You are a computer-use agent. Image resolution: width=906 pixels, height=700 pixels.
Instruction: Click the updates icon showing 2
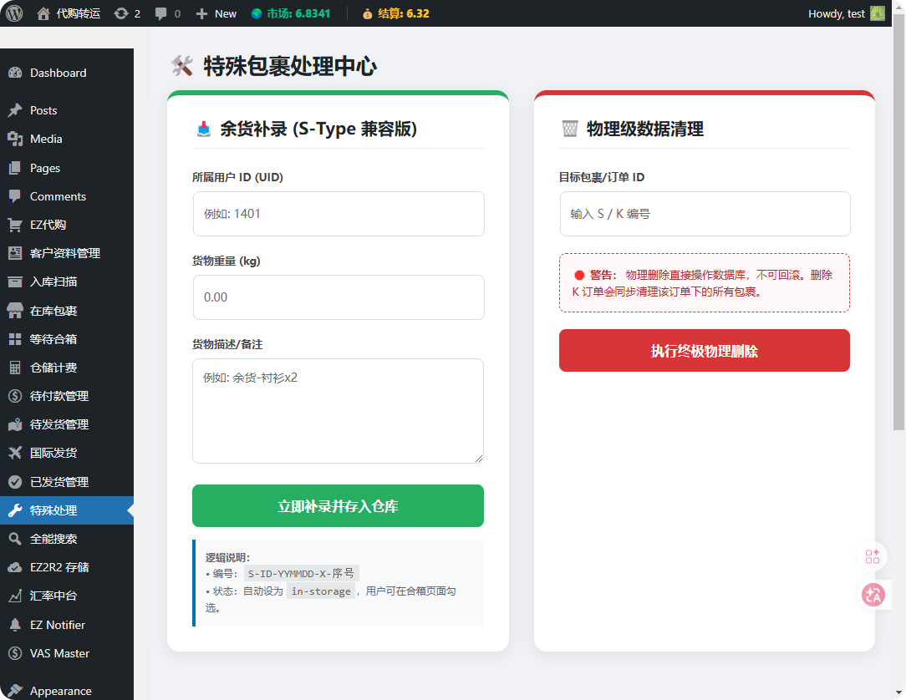click(127, 13)
